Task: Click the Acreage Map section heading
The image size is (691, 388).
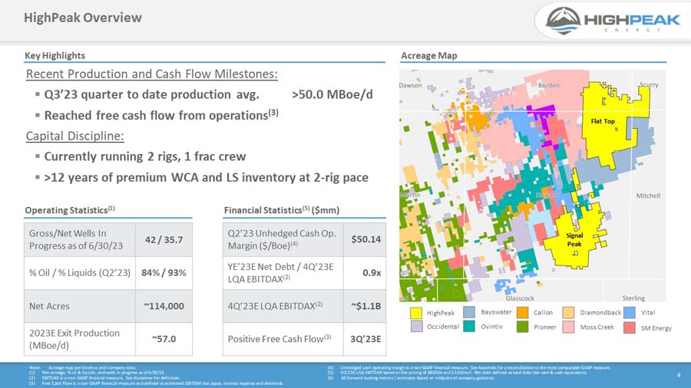Action: 428,55
